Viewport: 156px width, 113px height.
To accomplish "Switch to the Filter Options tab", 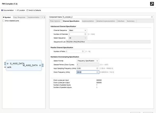I will coord(55,21).
